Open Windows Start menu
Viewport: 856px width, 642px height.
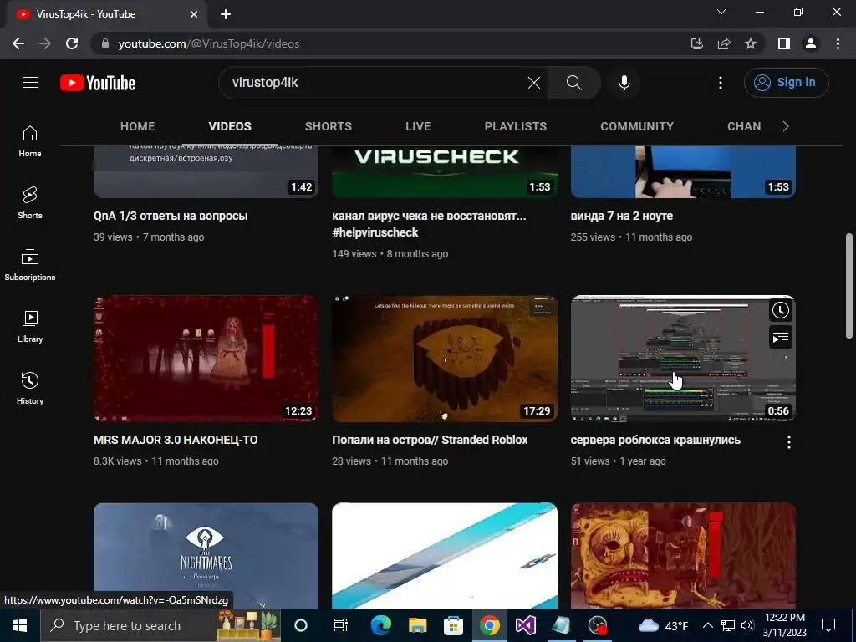click(x=20, y=625)
